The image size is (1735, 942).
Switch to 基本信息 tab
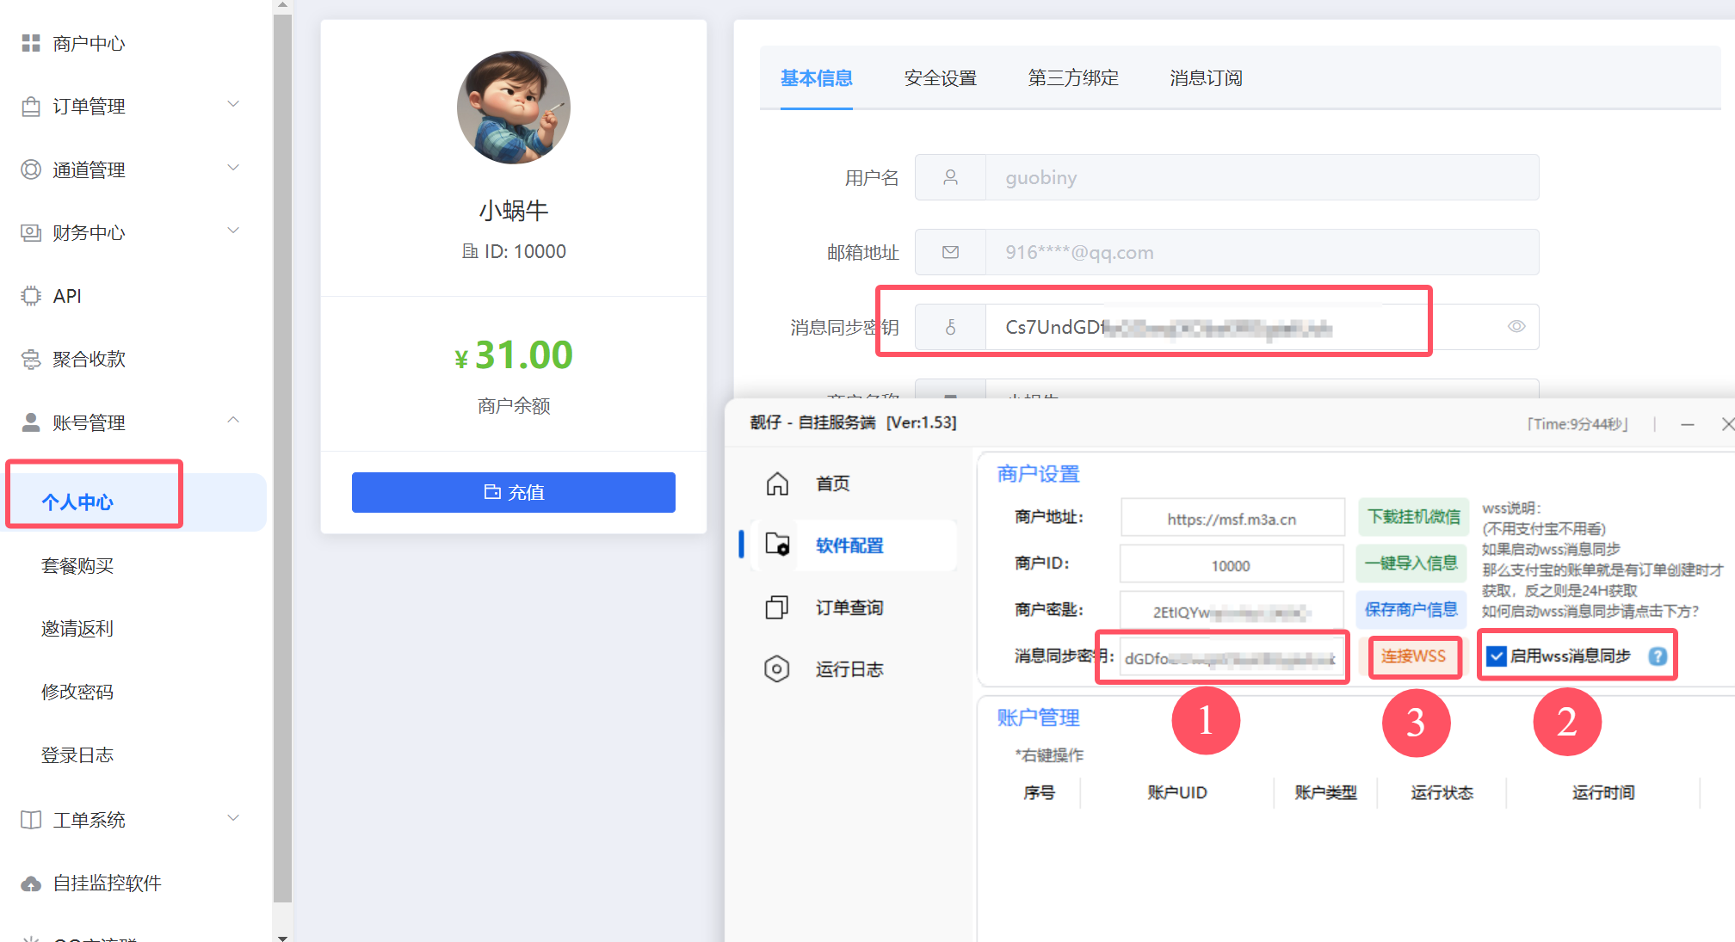coord(817,78)
